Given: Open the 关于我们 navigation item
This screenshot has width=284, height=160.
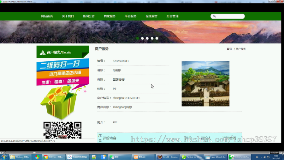Looking at the screenshot, I should [x=68, y=16].
